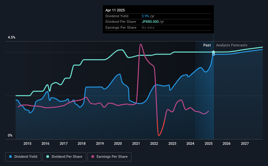Click the Analysts Forecasts label
The height and width of the screenshot is (166, 268).
(231, 45)
